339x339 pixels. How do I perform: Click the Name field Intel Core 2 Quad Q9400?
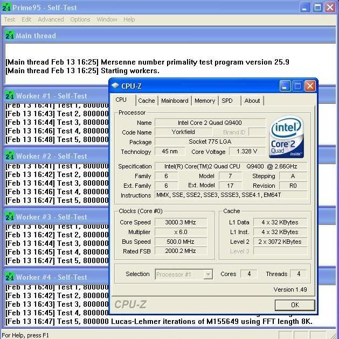coord(210,123)
